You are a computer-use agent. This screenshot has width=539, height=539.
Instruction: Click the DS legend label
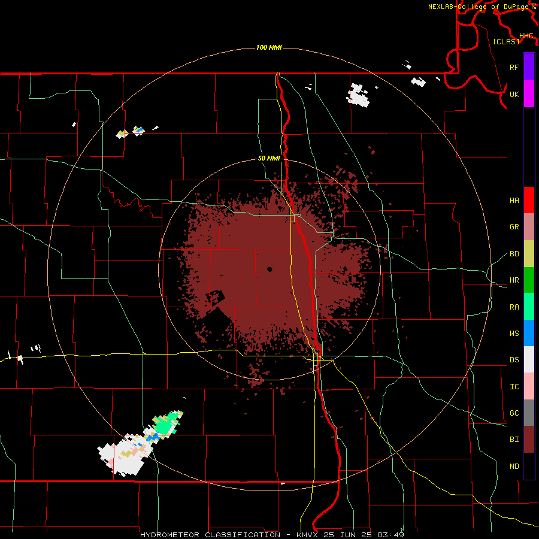click(x=514, y=360)
